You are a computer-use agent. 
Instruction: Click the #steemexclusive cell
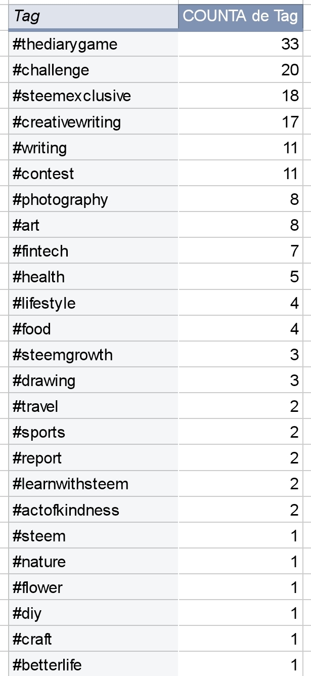pos(94,96)
